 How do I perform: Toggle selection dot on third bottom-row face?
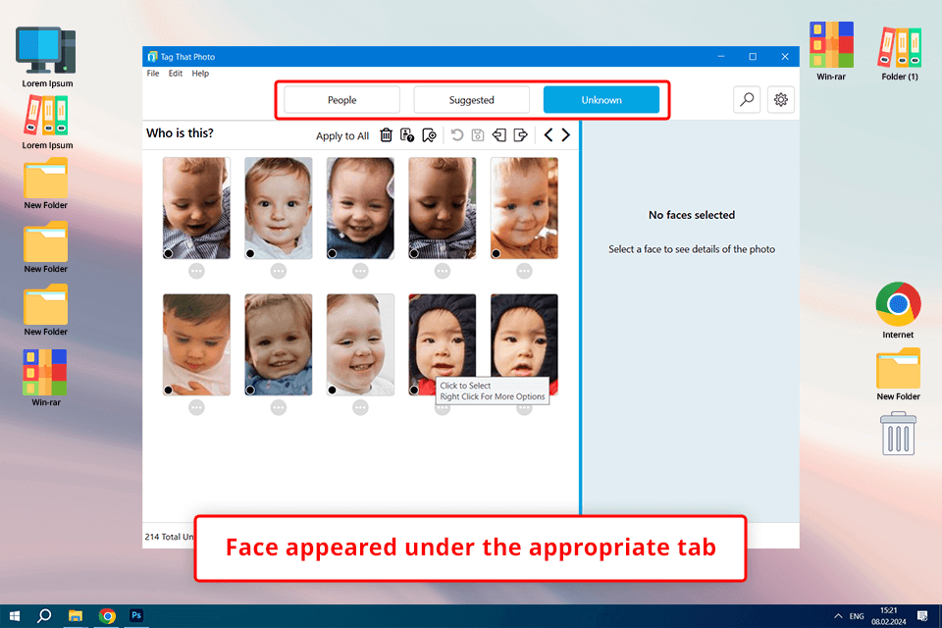tap(333, 390)
